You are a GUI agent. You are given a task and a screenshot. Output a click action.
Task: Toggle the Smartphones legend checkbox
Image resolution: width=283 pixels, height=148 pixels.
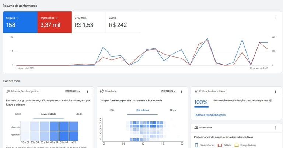[196, 145]
